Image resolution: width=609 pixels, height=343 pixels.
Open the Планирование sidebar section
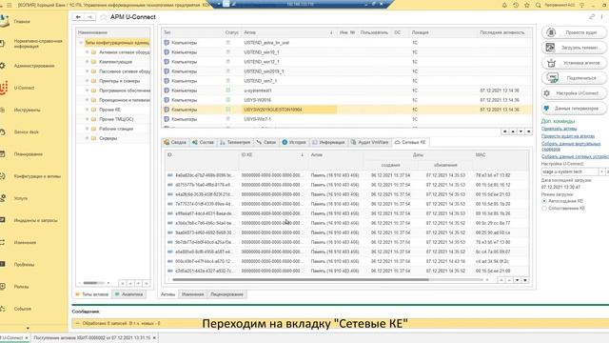tap(28, 154)
